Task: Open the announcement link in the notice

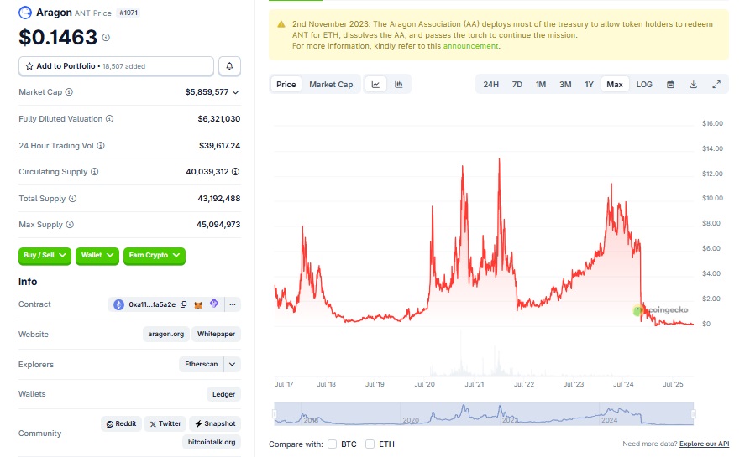Action: pyautogui.click(x=470, y=46)
